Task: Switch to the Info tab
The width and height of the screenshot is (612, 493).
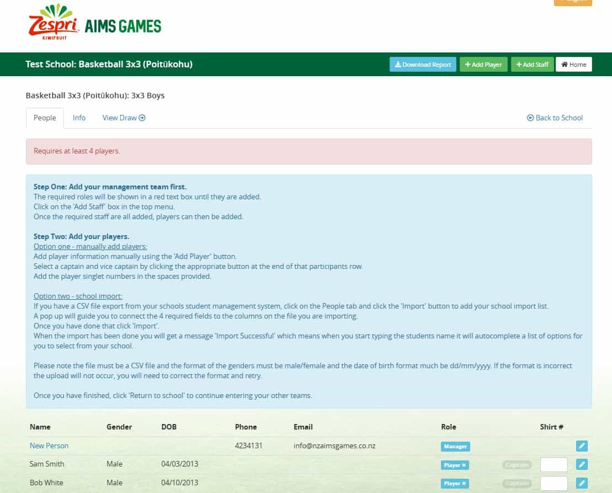Action: tap(79, 118)
